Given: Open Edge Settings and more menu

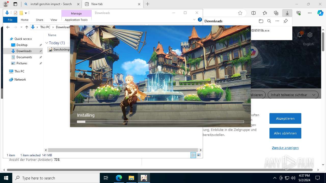Looking at the screenshot, I should point(310,13).
